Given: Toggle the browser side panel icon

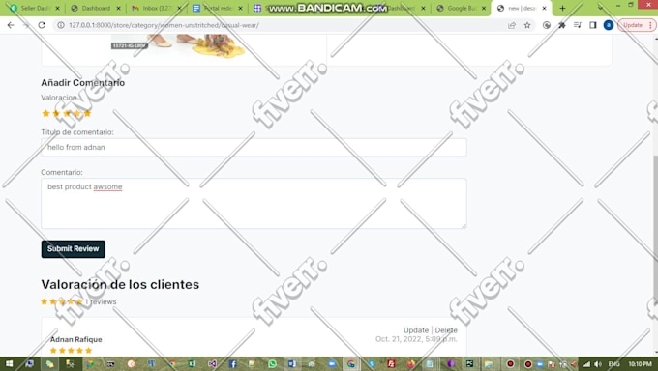Looking at the screenshot, I should [x=593, y=25].
